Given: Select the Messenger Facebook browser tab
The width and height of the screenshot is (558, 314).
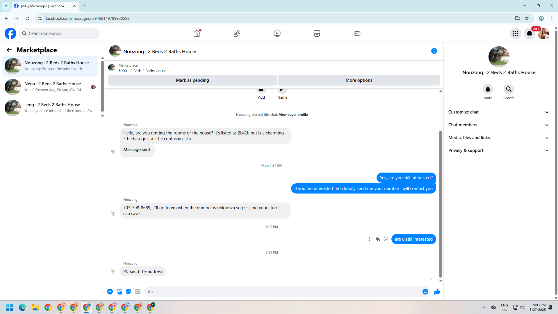Looking at the screenshot, I should pyautogui.click(x=45, y=6).
